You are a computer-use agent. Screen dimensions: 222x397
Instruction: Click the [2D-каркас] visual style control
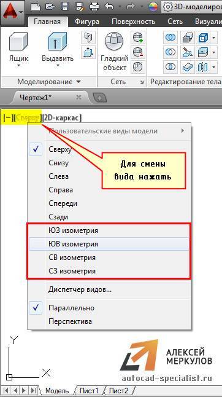point(62,118)
